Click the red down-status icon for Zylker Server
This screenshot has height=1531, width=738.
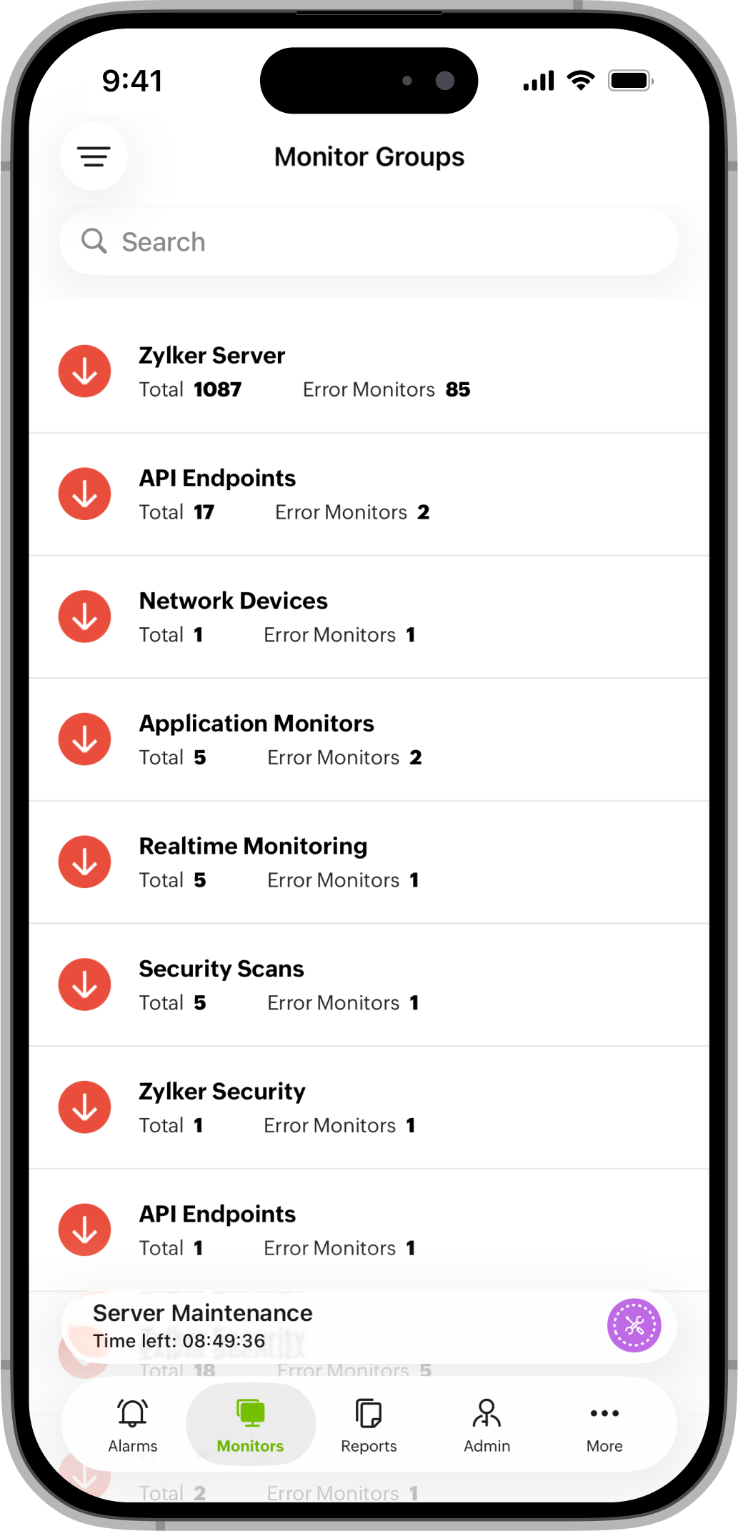click(84, 371)
